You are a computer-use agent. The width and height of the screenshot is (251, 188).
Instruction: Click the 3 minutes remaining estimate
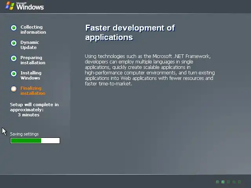pos(29,115)
